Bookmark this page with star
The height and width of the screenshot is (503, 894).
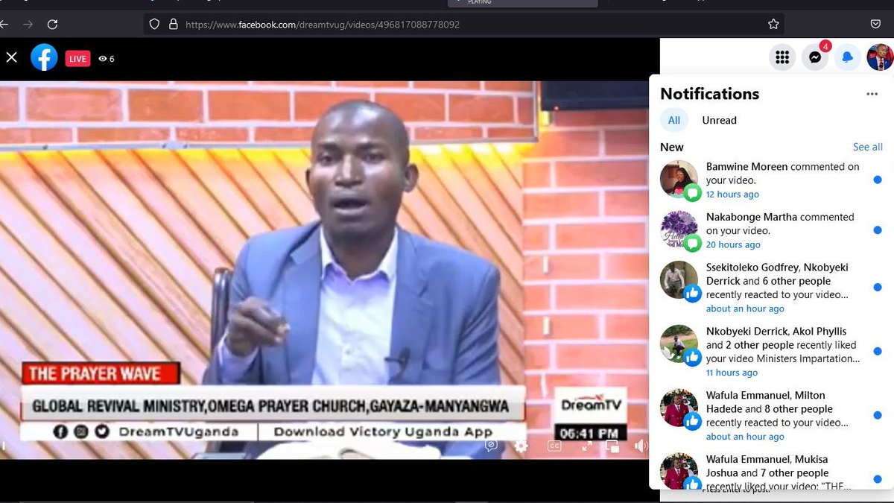point(773,24)
